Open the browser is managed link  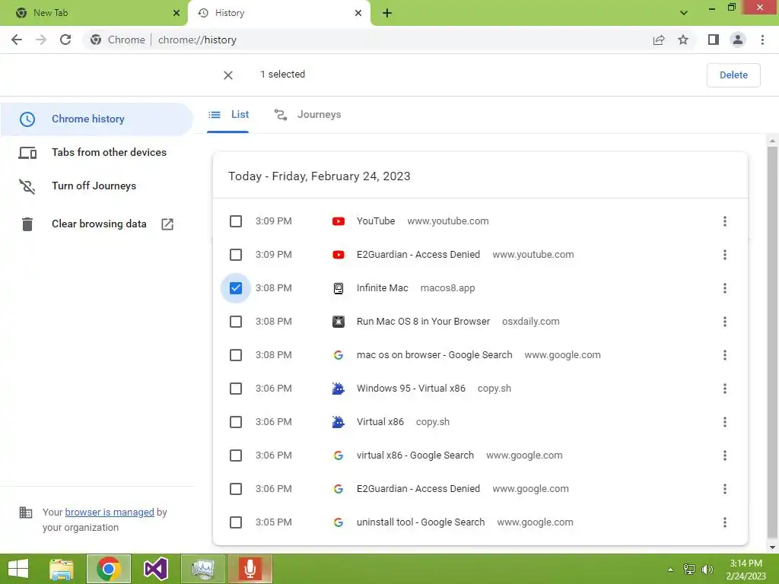[110, 512]
